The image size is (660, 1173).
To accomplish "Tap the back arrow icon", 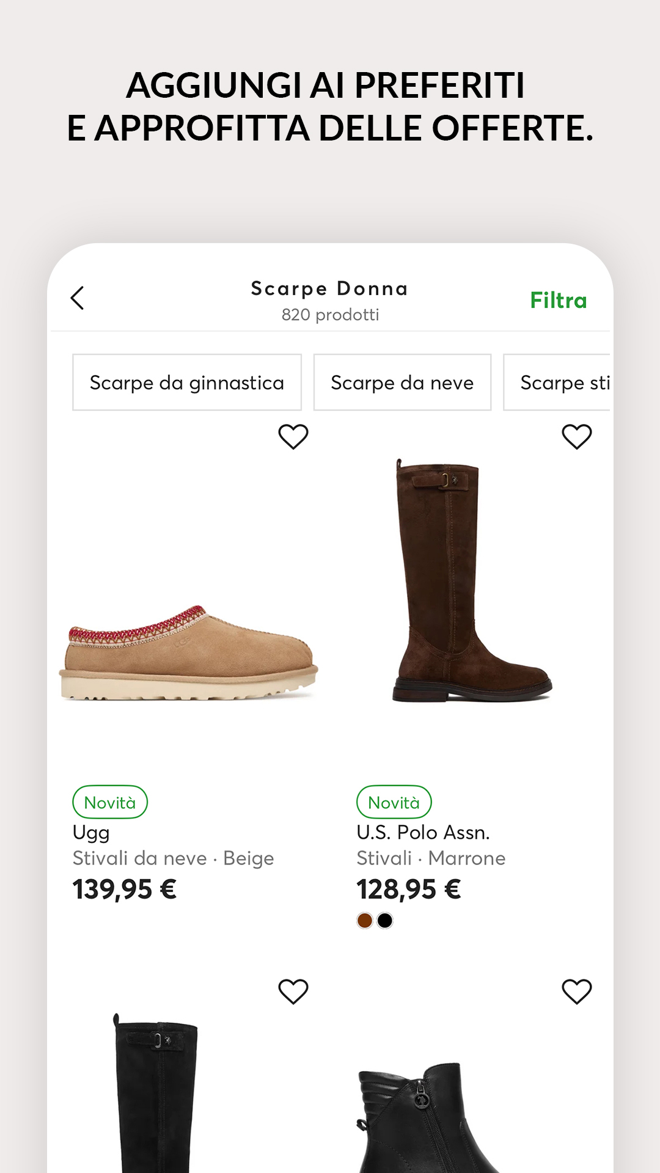I will coord(77,298).
